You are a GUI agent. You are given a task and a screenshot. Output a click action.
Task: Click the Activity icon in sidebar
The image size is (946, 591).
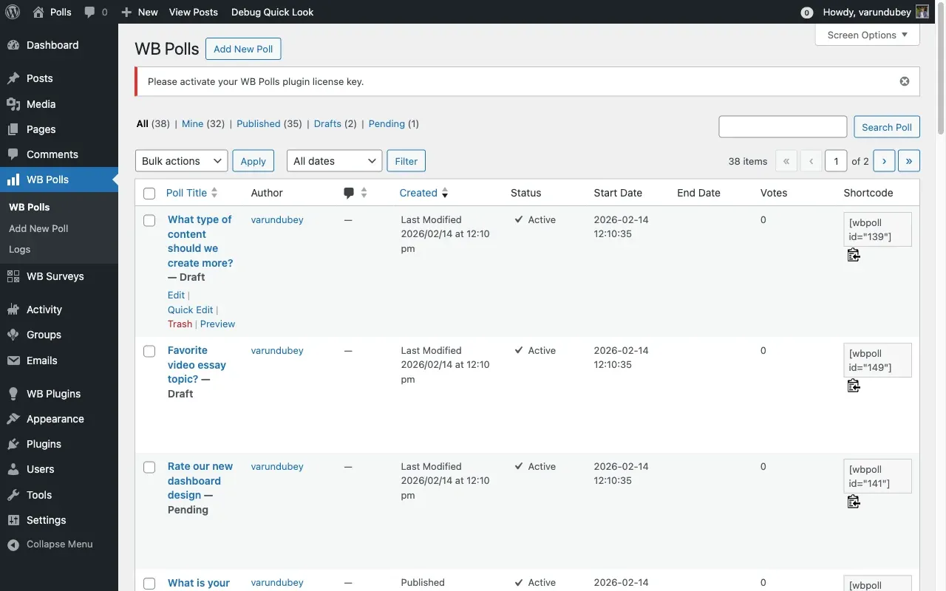coord(13,310)
